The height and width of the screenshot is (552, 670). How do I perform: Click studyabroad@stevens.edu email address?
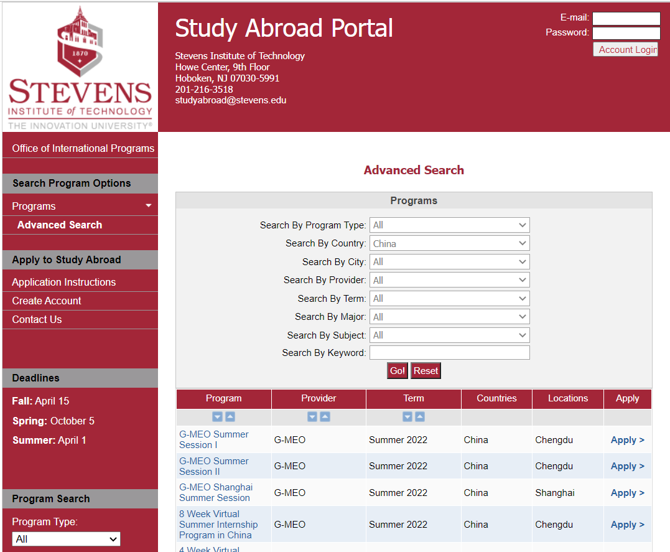231,100
